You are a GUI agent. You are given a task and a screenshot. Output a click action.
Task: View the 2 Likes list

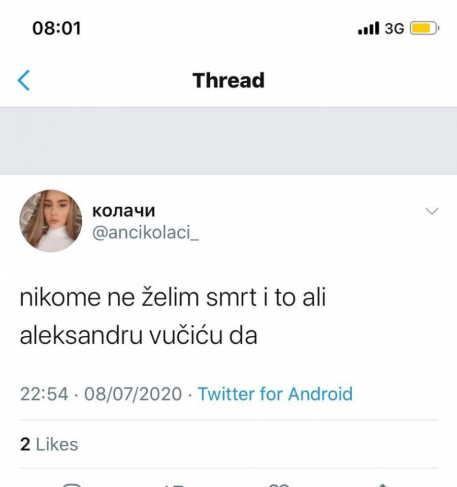coord(49,444)
